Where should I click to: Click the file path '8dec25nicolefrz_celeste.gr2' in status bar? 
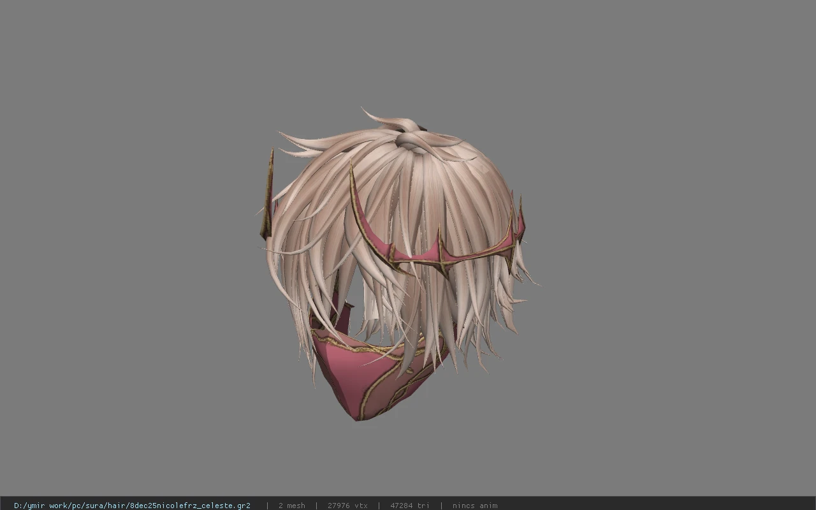[132, 506]
